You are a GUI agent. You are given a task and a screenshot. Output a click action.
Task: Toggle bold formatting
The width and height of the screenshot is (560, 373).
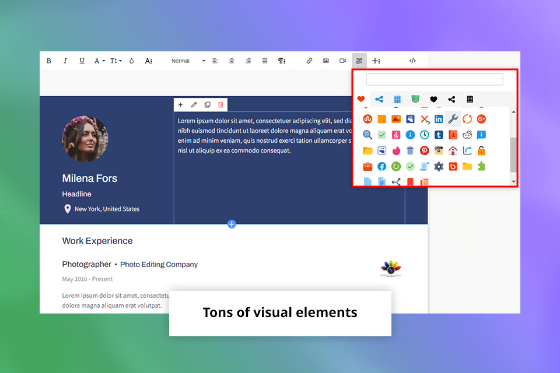pyautogui.click(x=49, y=61)
